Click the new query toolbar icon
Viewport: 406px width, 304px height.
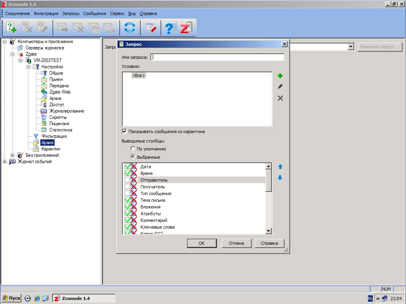point(11,27)
